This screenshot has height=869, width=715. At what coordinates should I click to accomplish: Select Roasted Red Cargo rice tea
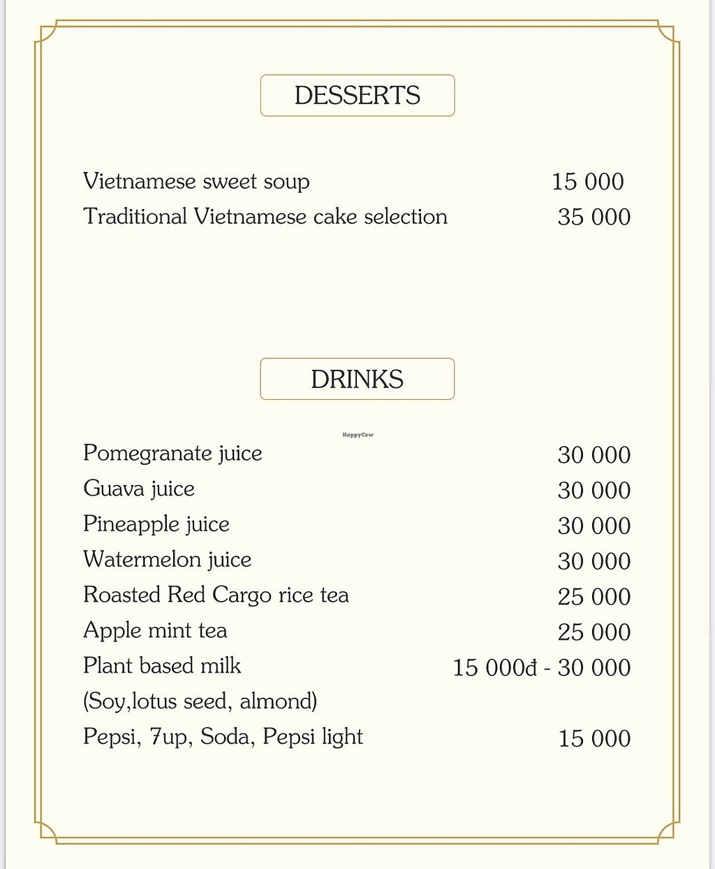[216, 596]
